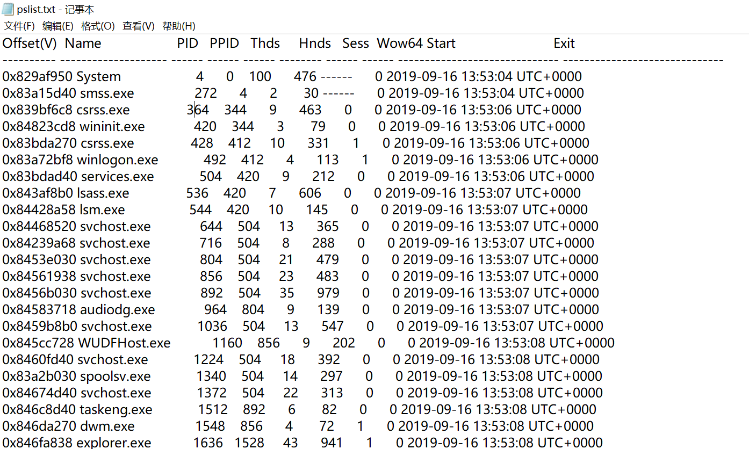Click PID 1160 of WUDFHost.exe
The width and height of the screenshot is (749, 449).
pos(227,343)
